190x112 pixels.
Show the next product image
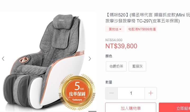coord(90,59)
